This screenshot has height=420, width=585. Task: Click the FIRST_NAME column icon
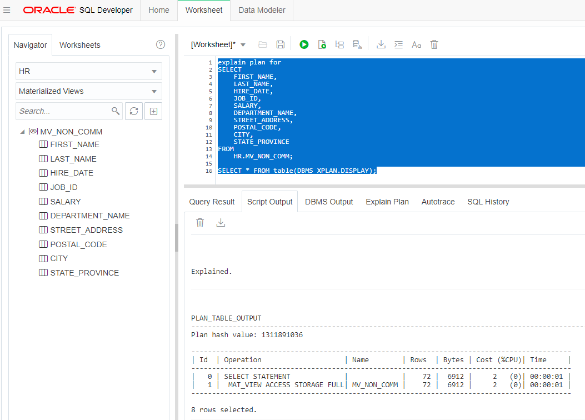tap(43, 144)
